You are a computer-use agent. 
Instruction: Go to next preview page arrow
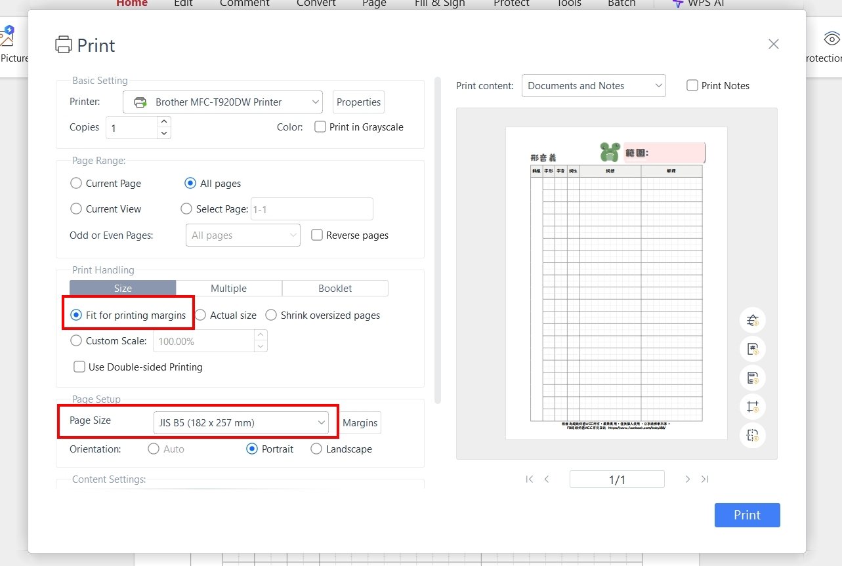pos(687,479)
